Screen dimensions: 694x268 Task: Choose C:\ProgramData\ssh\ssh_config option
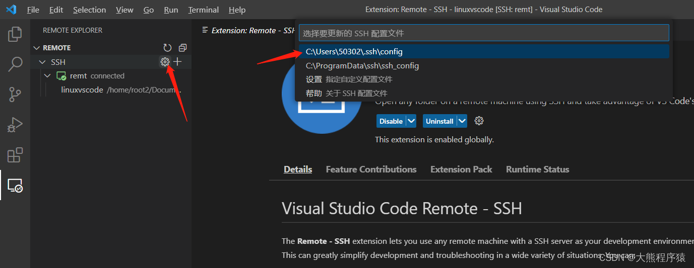pos(484,66)
